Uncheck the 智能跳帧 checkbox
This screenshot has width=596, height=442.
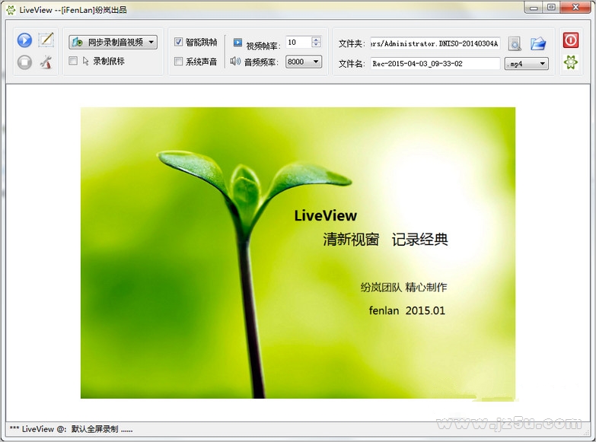(x=178, y=42)
